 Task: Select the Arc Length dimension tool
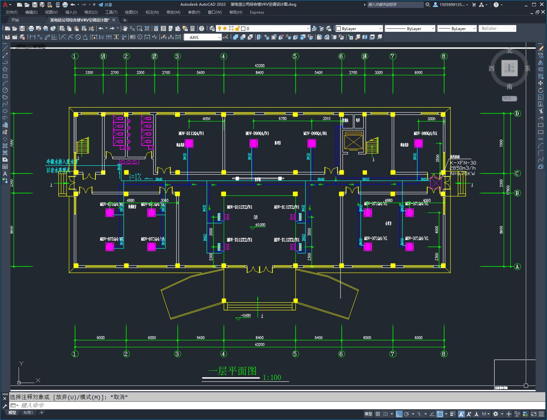47,37
